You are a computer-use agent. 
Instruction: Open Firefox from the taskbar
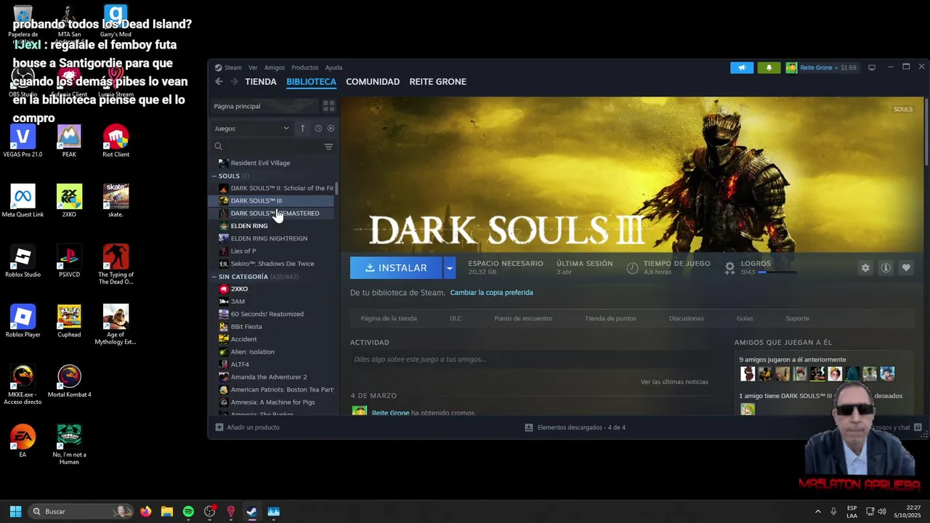(145, 511)
